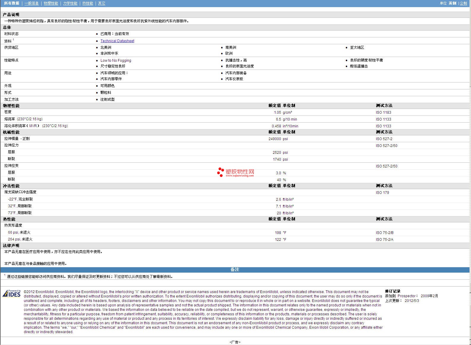
Task: Click the 备注 header bar
Action: tap(235, 270)
